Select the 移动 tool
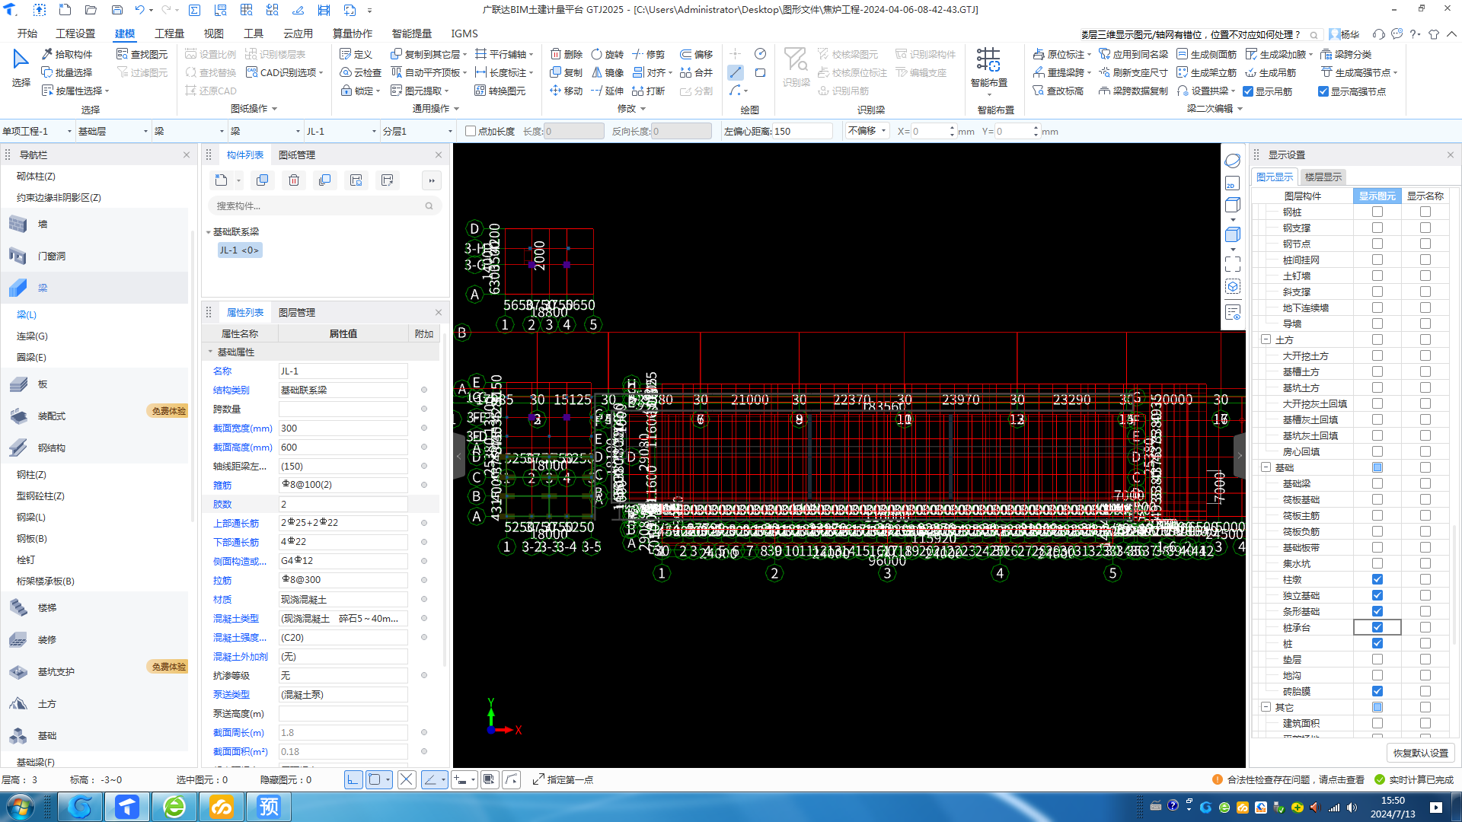The width and height of the screenshot is (1462, 822). [x=567, y=91]
